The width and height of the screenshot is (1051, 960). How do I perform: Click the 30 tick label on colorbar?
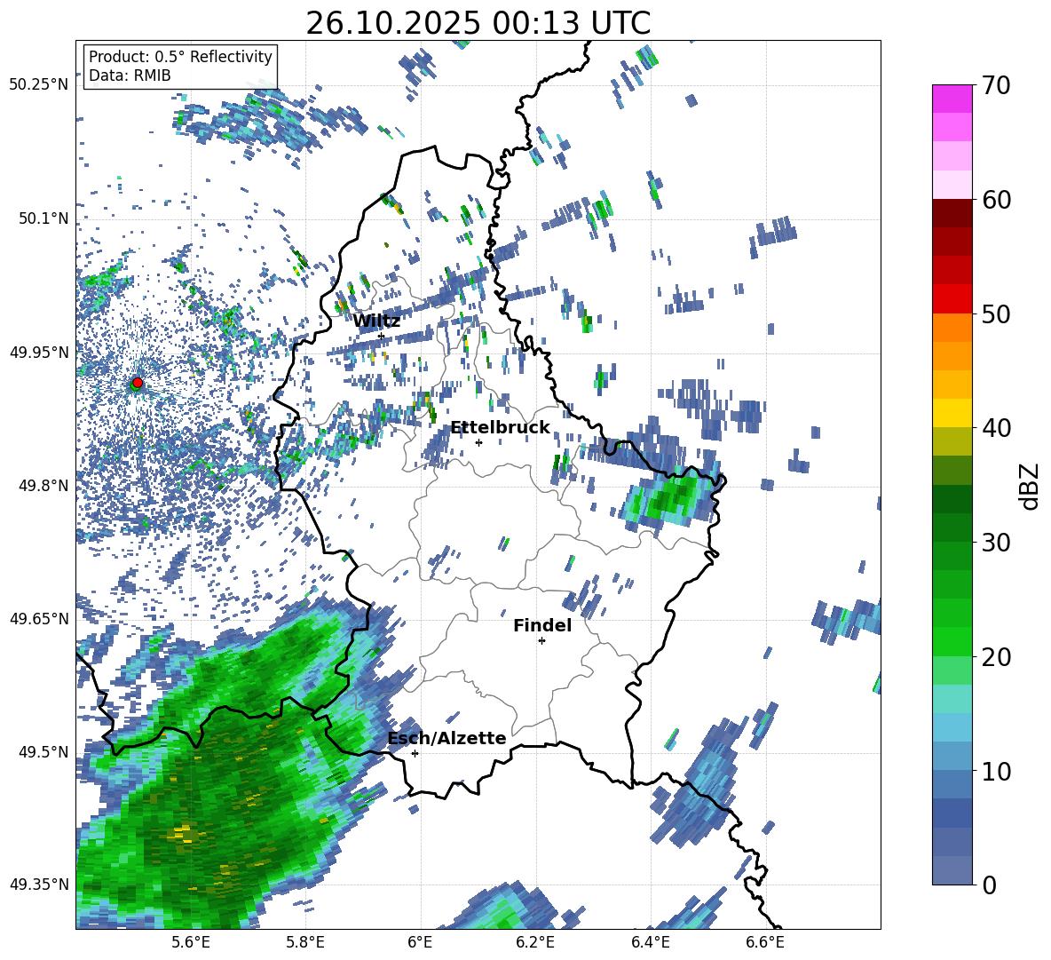996,543
